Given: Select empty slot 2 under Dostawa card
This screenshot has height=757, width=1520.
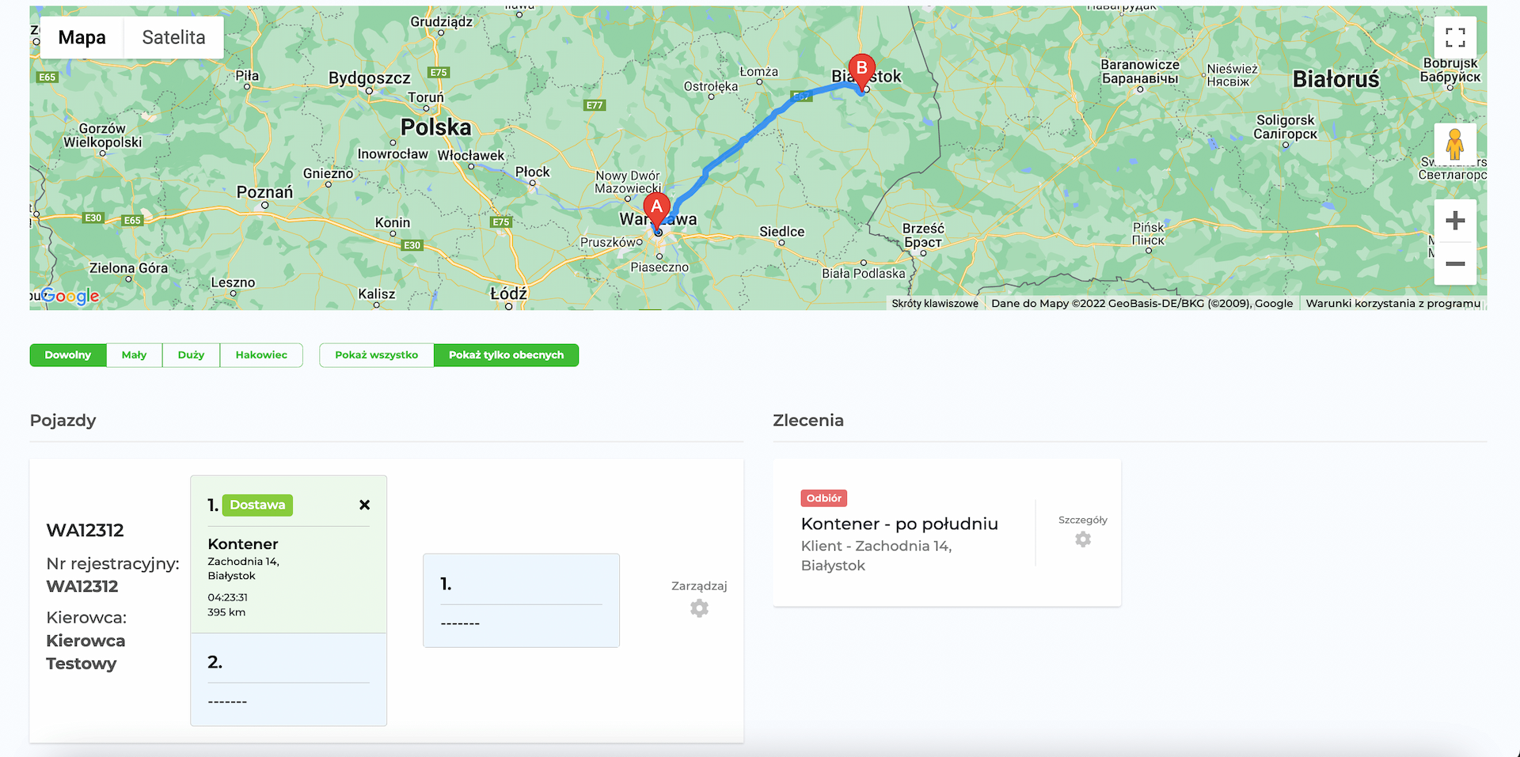Looking at the screenshot, I should (288, 679).
